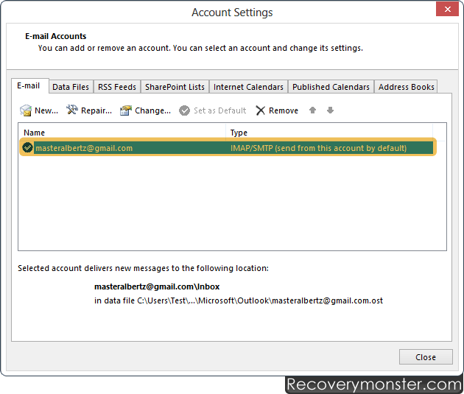Open the Address Books tab

[x=406, y=87]
